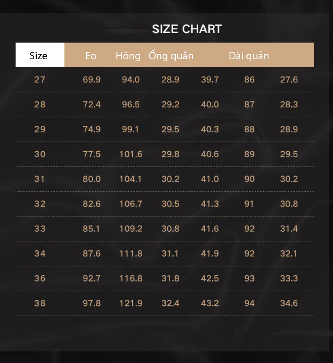Select size 28 row label

40,104
